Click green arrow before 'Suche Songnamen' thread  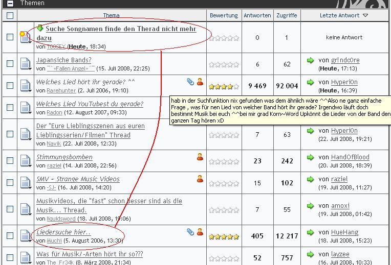point(40,28)
